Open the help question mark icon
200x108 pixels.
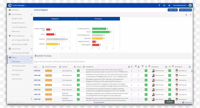click(159, 5)
